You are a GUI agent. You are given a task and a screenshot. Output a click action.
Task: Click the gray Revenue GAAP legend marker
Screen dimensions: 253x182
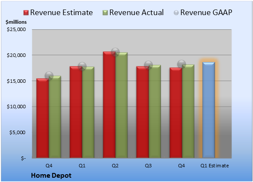click(x=176, y=13)
